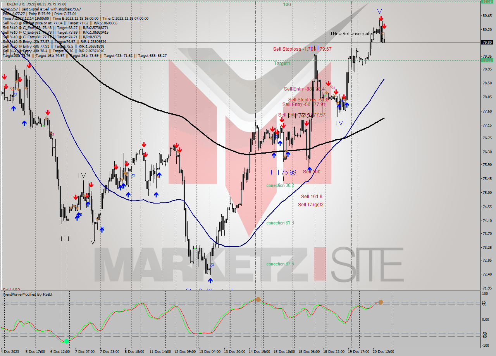The width and height of the screenshot is (496, 356).
Task: Click the 71.95 price axis value
Action: (487, 288)
